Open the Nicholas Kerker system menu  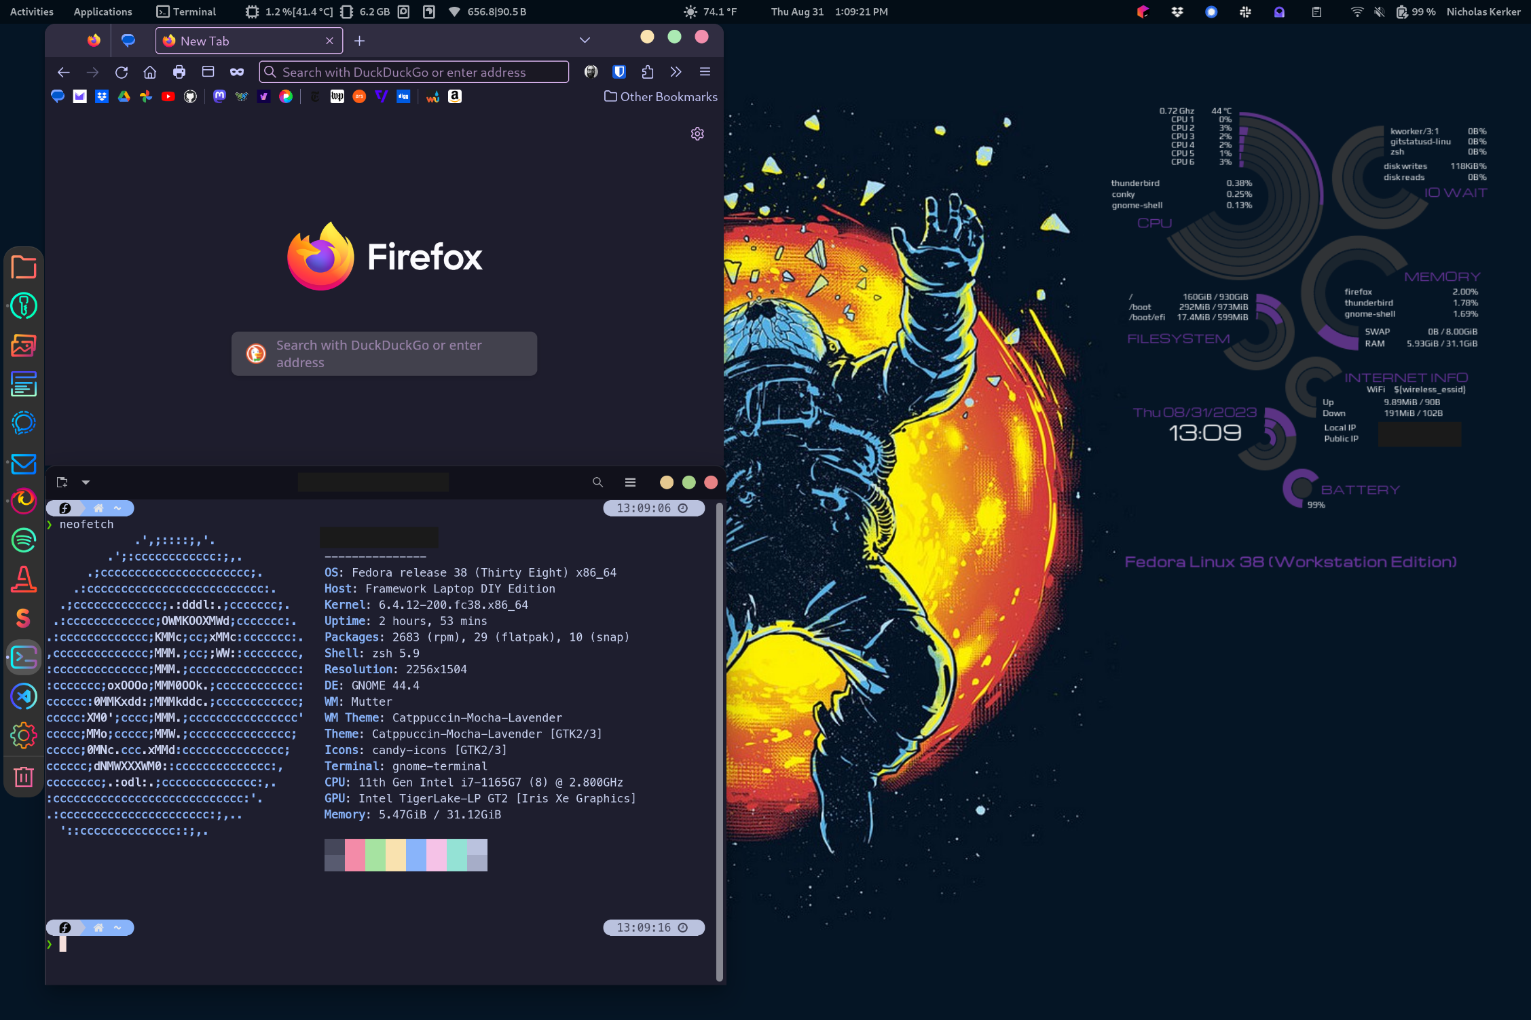(1483, 12)
